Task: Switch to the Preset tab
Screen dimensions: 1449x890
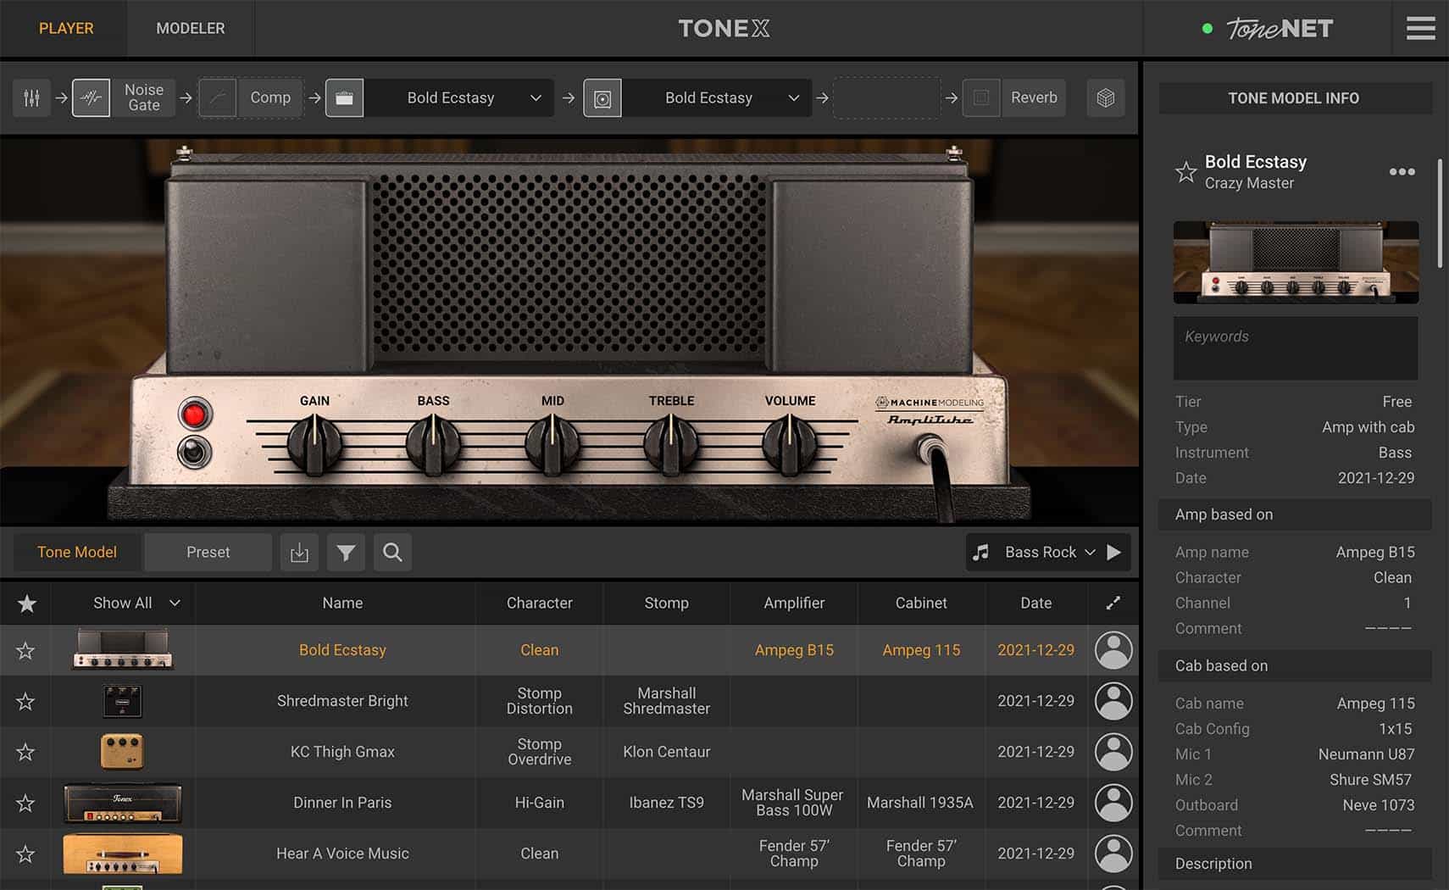Action: [x=208, y=553]
